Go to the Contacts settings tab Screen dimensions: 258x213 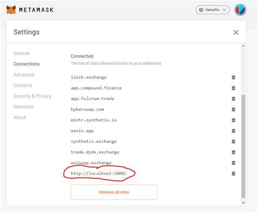tap(23, 85)
